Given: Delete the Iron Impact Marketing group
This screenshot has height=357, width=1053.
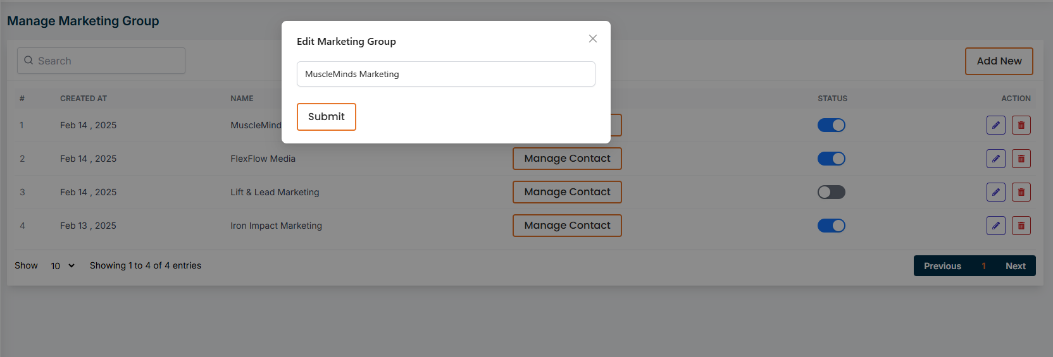Looking at the screenshot, I should coord(1021,226).
